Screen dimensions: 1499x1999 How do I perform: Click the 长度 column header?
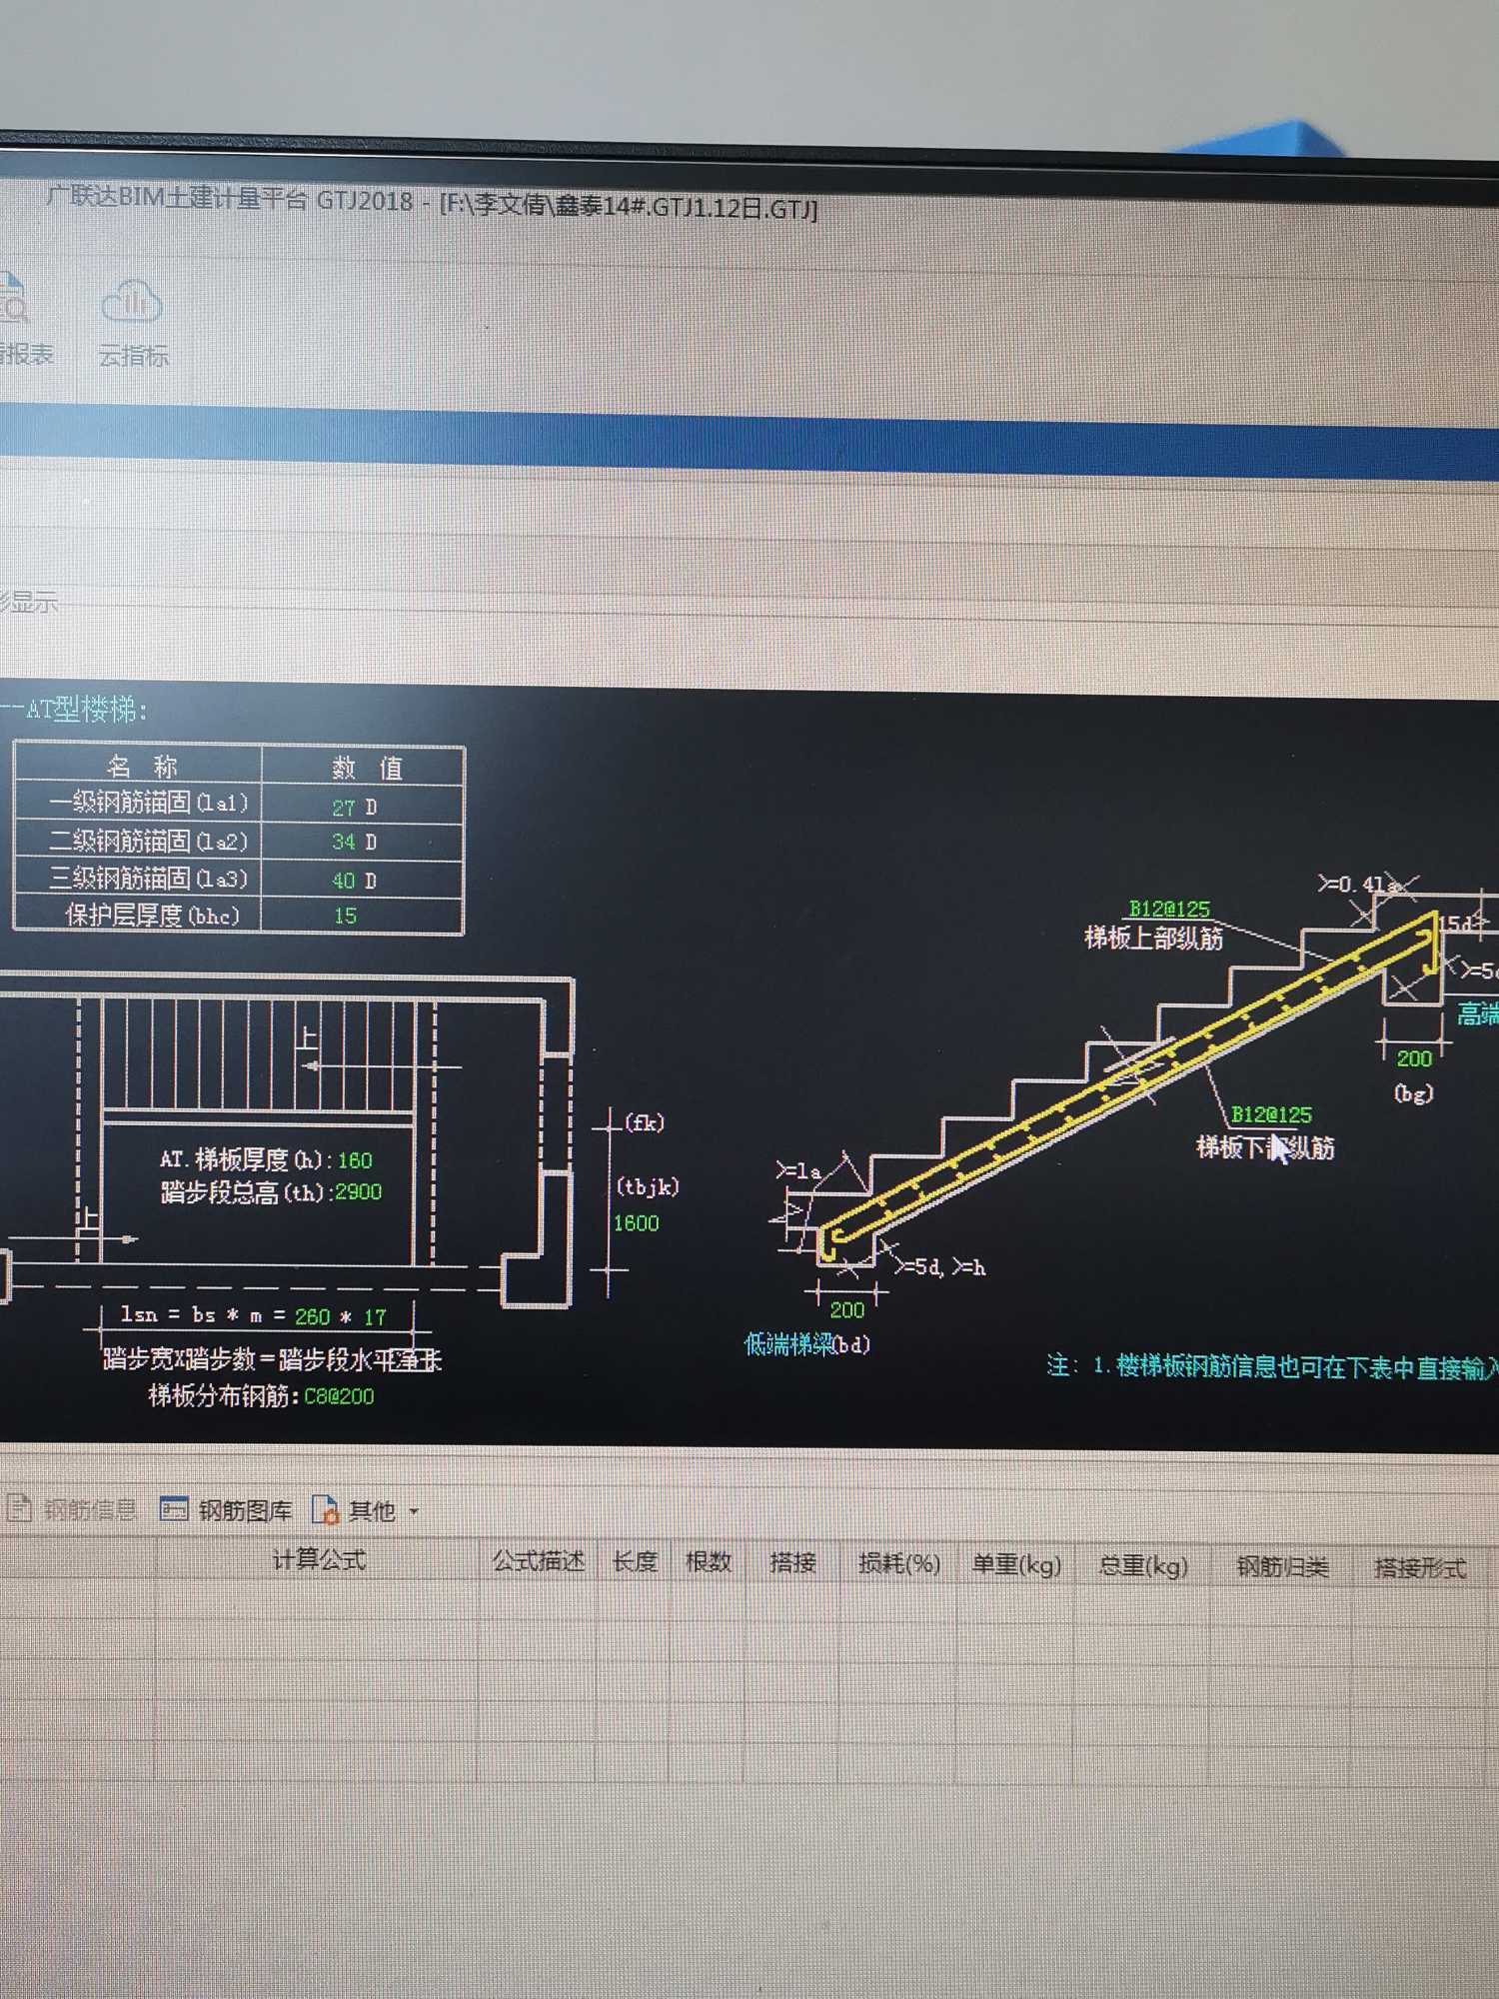click(635, 1561)
